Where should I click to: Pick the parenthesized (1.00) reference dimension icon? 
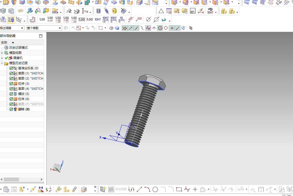click(x=89, y=19)
